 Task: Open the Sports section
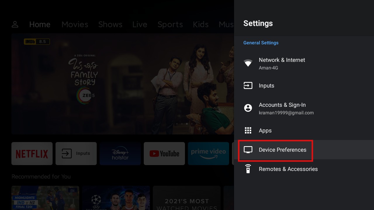[170, 24]
